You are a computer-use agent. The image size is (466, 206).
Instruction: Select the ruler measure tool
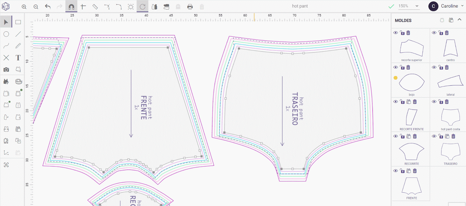click(95, 7)
